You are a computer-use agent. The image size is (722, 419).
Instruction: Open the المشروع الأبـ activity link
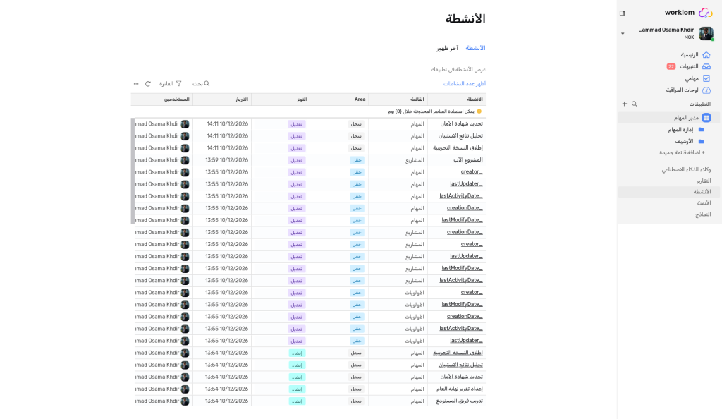click(468, 160)
